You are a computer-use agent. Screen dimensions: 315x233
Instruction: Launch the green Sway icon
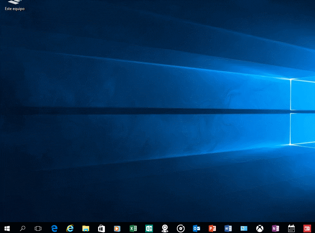tap(149, 228)
